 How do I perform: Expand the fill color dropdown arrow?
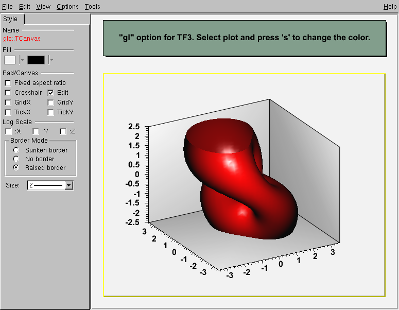tap(22, 60)
